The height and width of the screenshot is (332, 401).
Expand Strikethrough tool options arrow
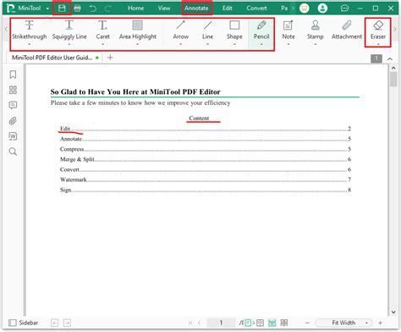[x=30, y=44]
